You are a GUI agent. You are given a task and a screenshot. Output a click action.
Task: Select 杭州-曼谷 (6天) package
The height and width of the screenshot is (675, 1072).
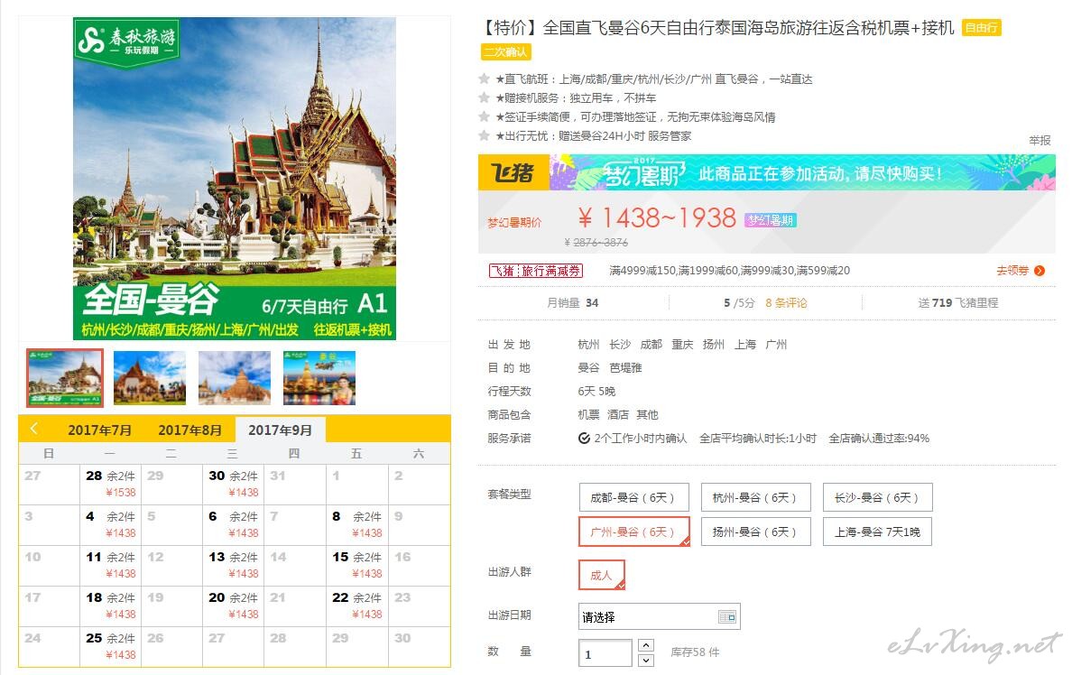755,497
